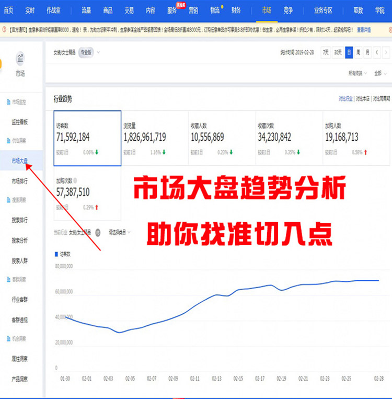Screen dimensions: 392x399
Task: Toggle the blue 访客数 chart legend swatch
Action: coord(56,254)
